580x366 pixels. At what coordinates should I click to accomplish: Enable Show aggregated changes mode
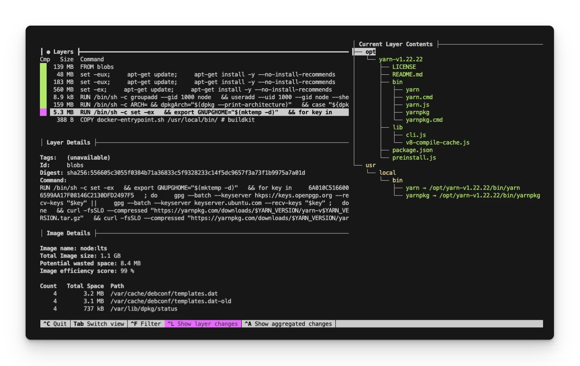288,324
